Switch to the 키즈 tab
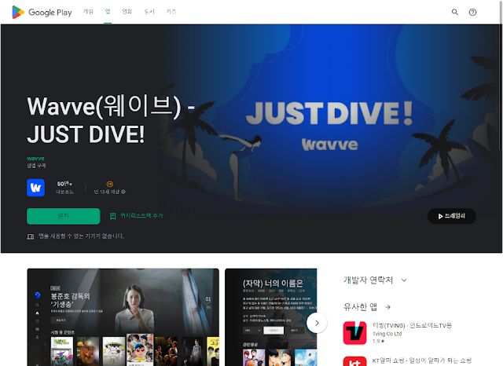Image resolution: width=503 pixels, height=366 pixels. pos(171,12)
